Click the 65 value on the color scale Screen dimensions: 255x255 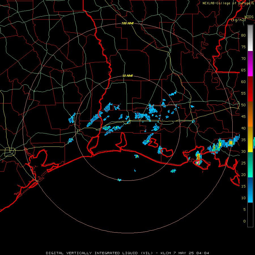243,70
